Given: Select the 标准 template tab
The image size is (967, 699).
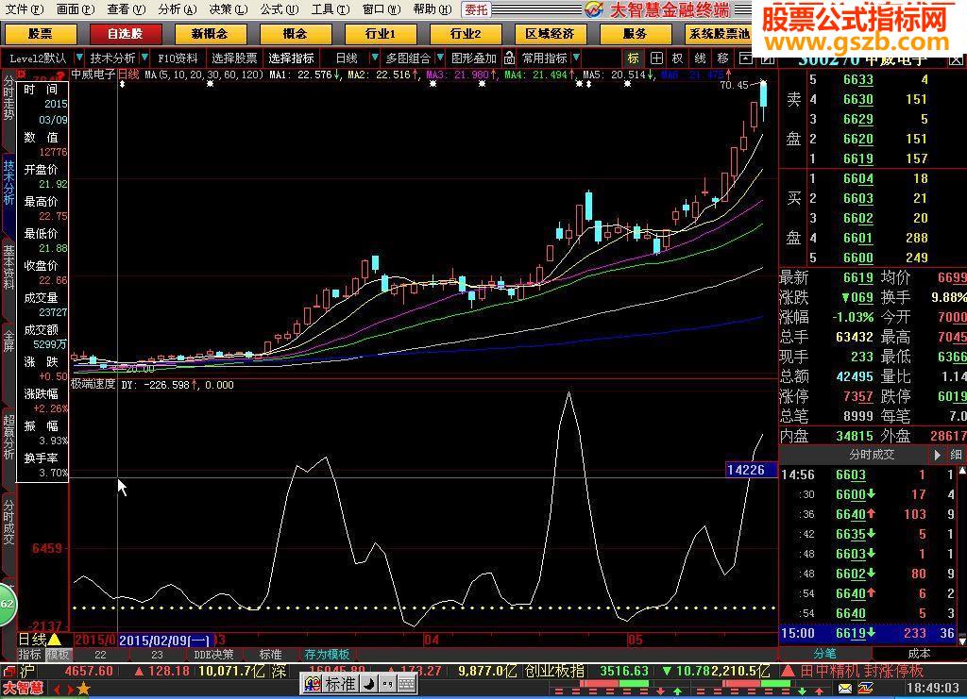Looking at the screenshot, I should (x=270, y=654).
